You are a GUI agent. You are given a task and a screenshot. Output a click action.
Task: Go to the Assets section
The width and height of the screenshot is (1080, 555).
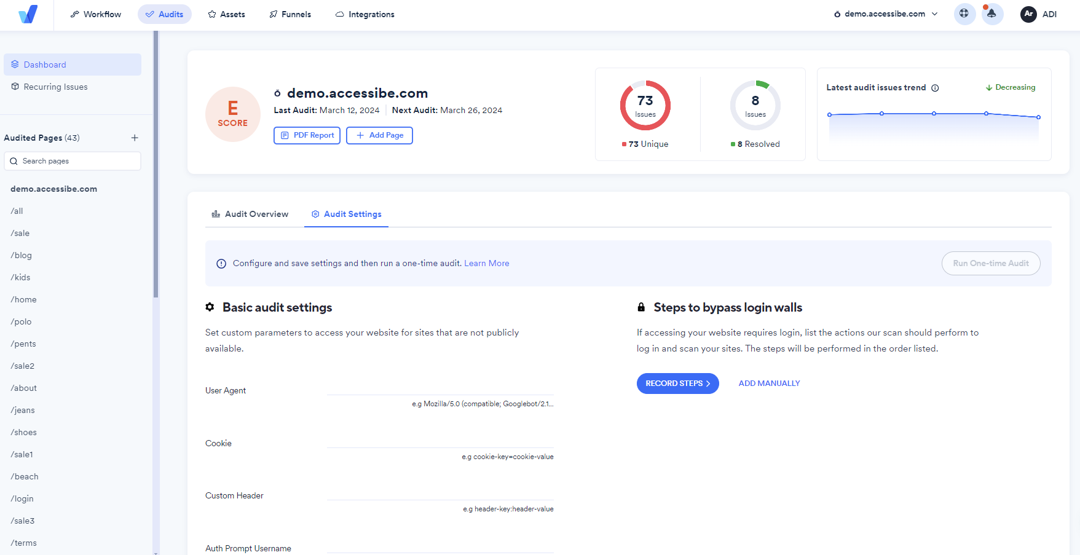coord(227,14)
